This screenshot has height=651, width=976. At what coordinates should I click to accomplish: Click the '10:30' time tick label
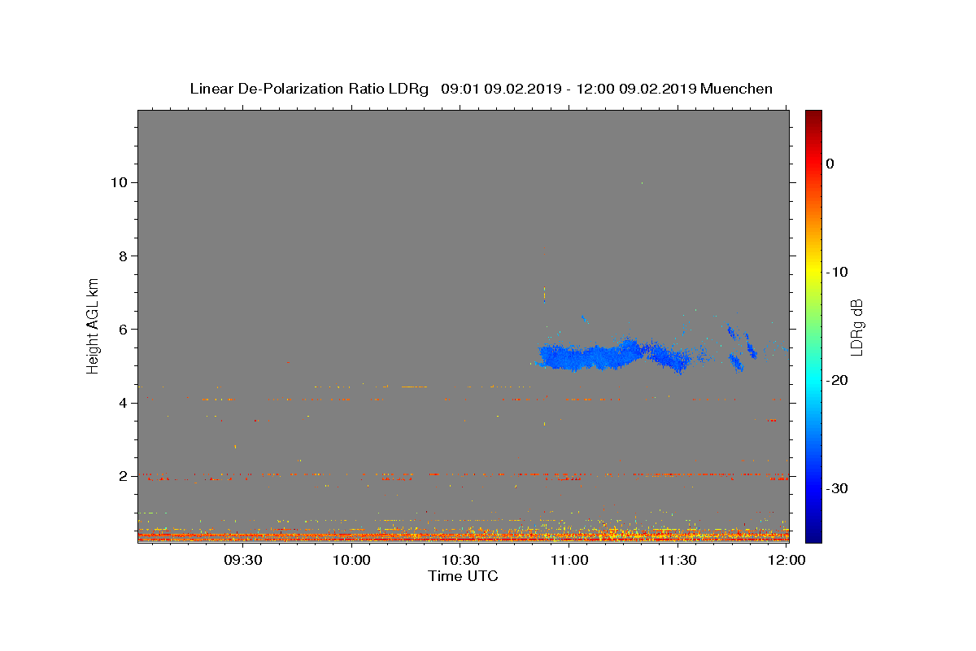[x=460, y=560]
